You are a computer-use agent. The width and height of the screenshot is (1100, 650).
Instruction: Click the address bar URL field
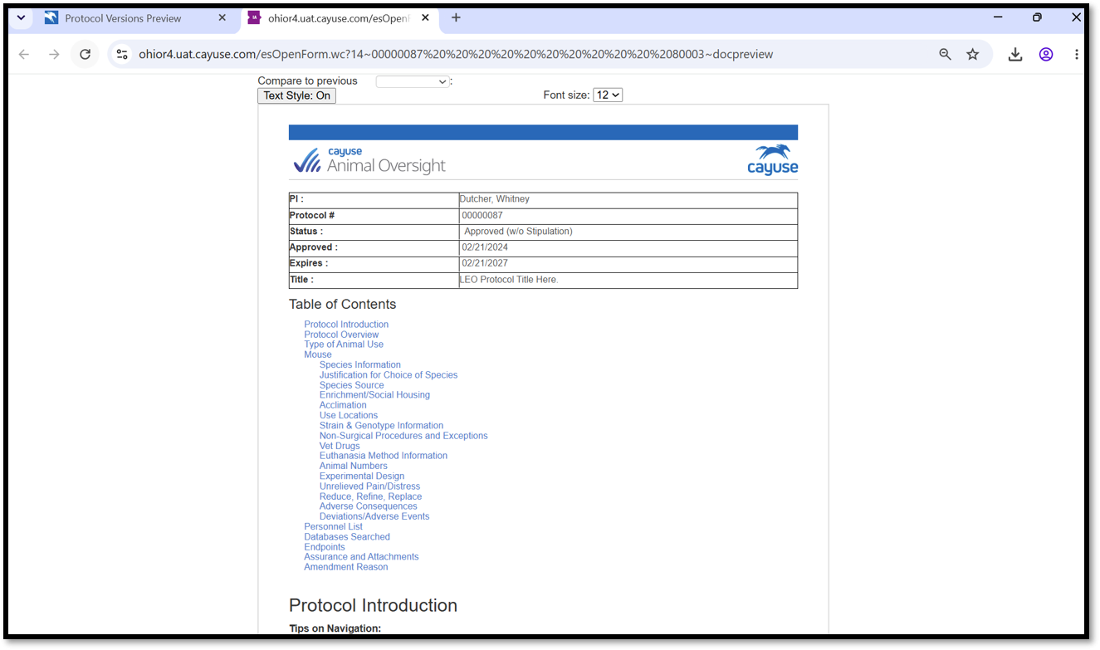point(456,54)
